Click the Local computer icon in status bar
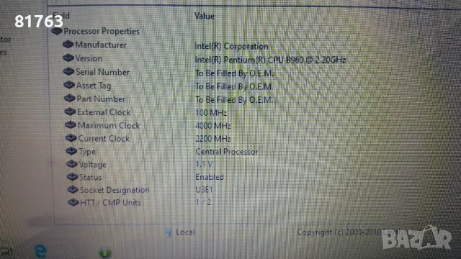Image resolution: width=461 pixels, height=259 pixels. [x=169, y=232]
